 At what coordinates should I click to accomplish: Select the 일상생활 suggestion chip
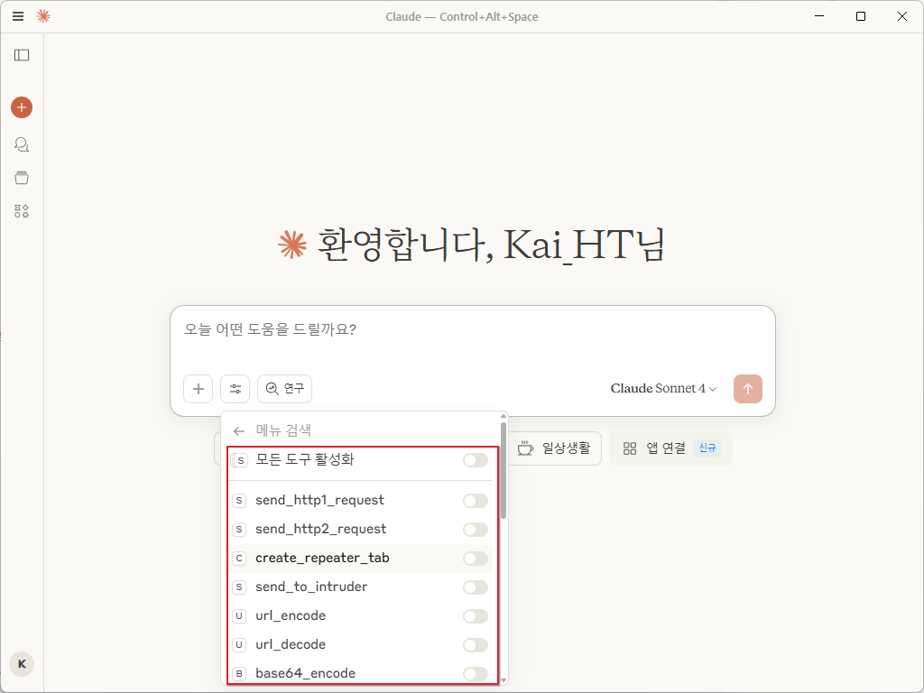click(x=554, y=448)
